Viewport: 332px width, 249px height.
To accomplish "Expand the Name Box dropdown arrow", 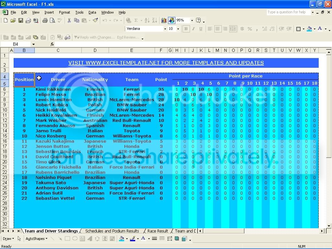I will pos(33,44).
